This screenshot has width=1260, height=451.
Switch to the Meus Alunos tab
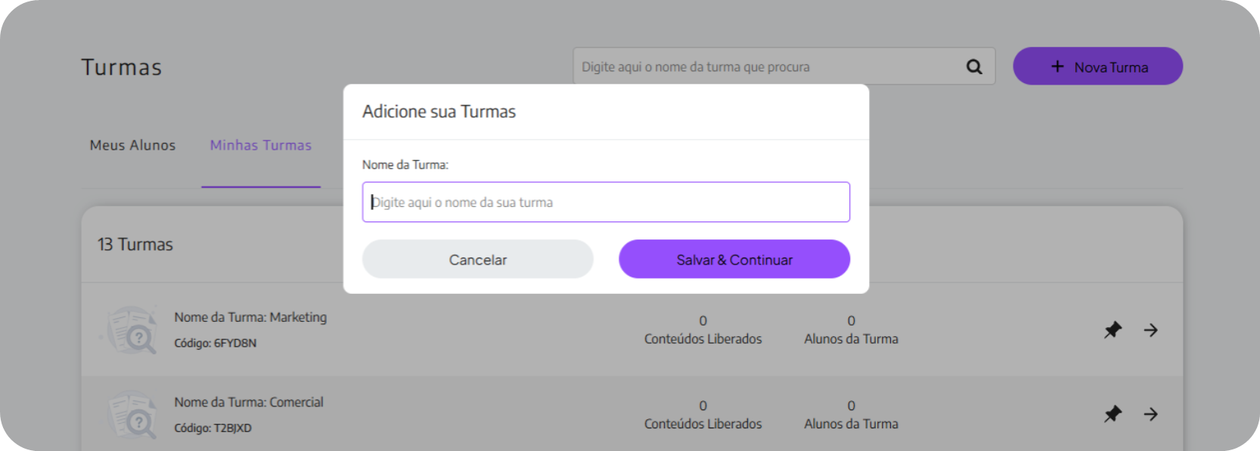point(132,145)
